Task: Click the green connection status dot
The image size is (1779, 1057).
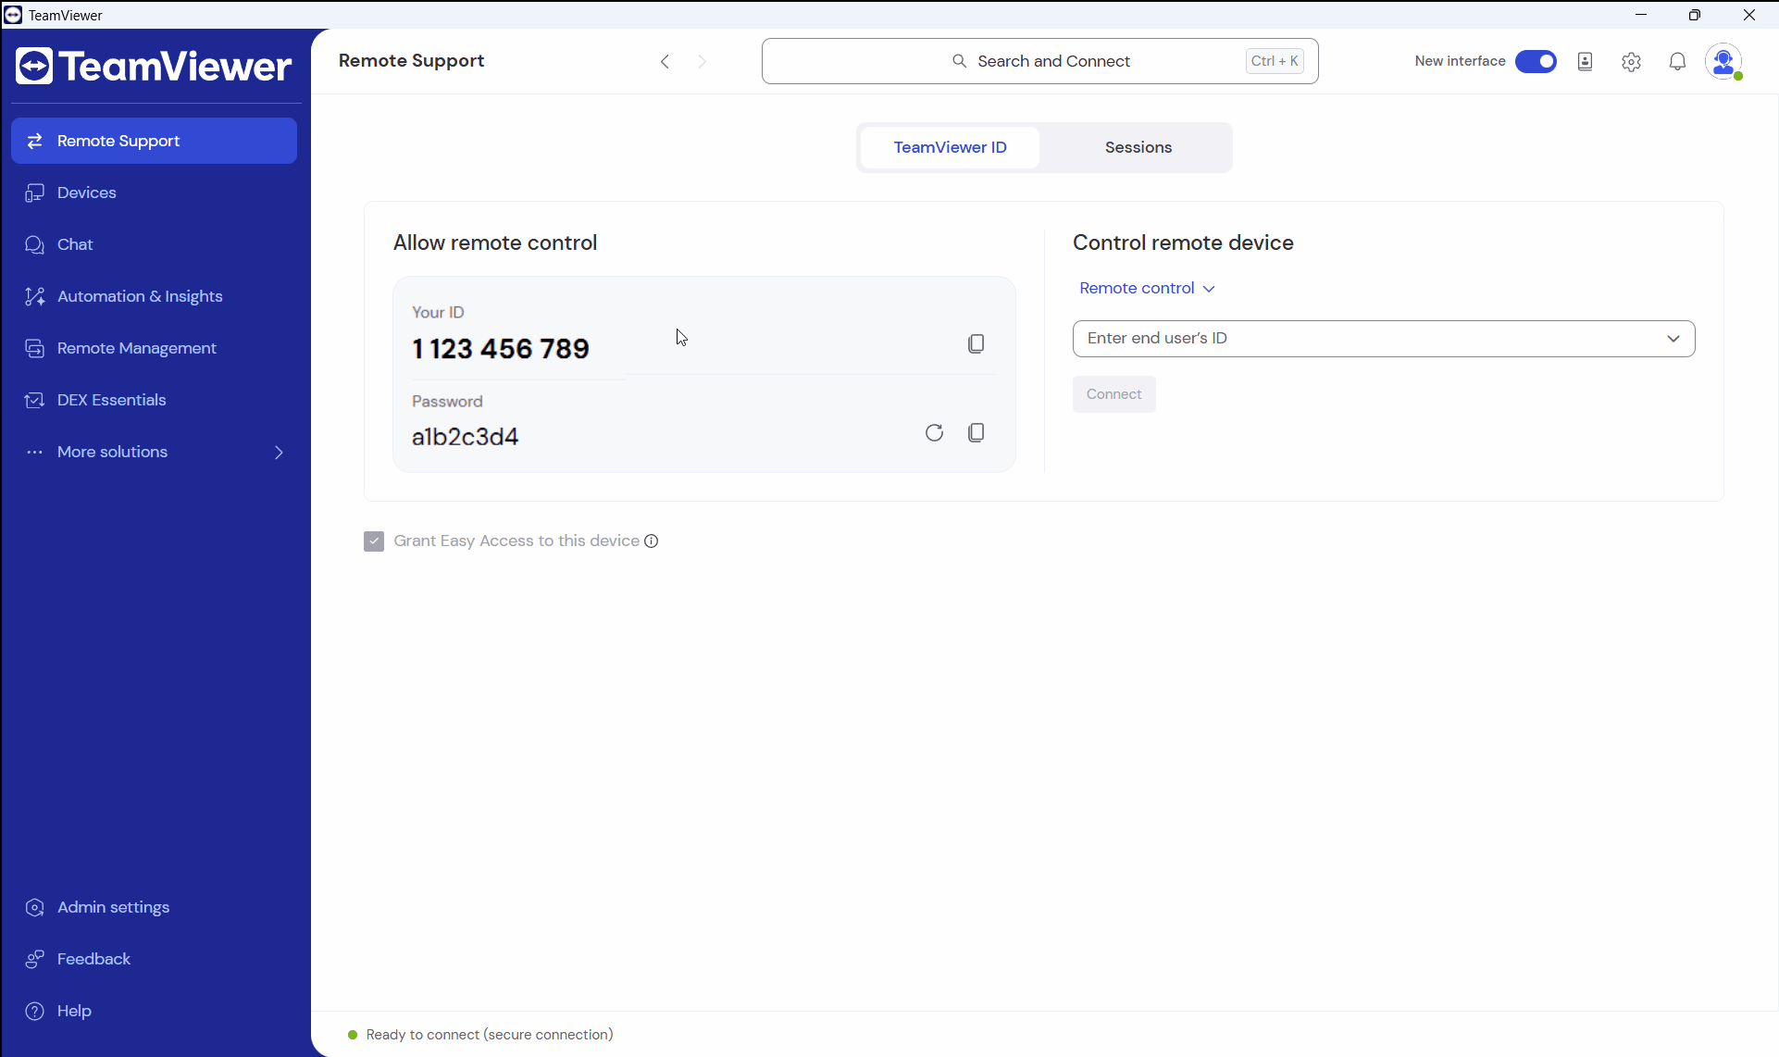Action: [x=353, y=1035]
